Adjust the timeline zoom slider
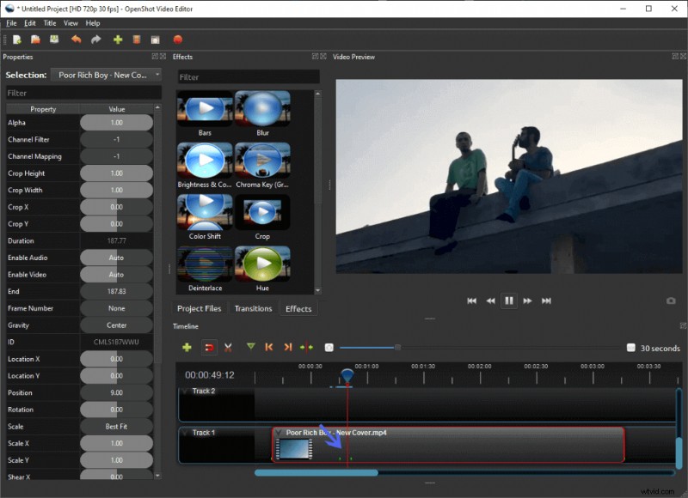The height and width of the screenshot is (498, 688). pos(396,348)
